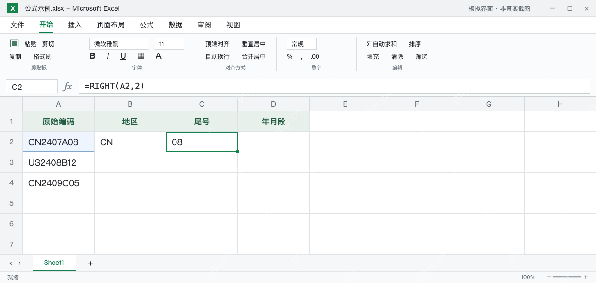The image size is (596, 283).
Task: Click the formula bar with =RIGHT(A2,2)
Action: [334, 86]
